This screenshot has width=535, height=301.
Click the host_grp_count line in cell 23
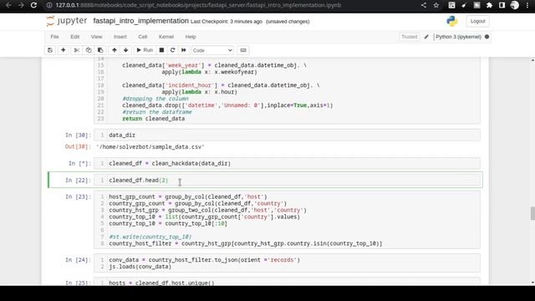pyautogui.click(x=187, y=196)
